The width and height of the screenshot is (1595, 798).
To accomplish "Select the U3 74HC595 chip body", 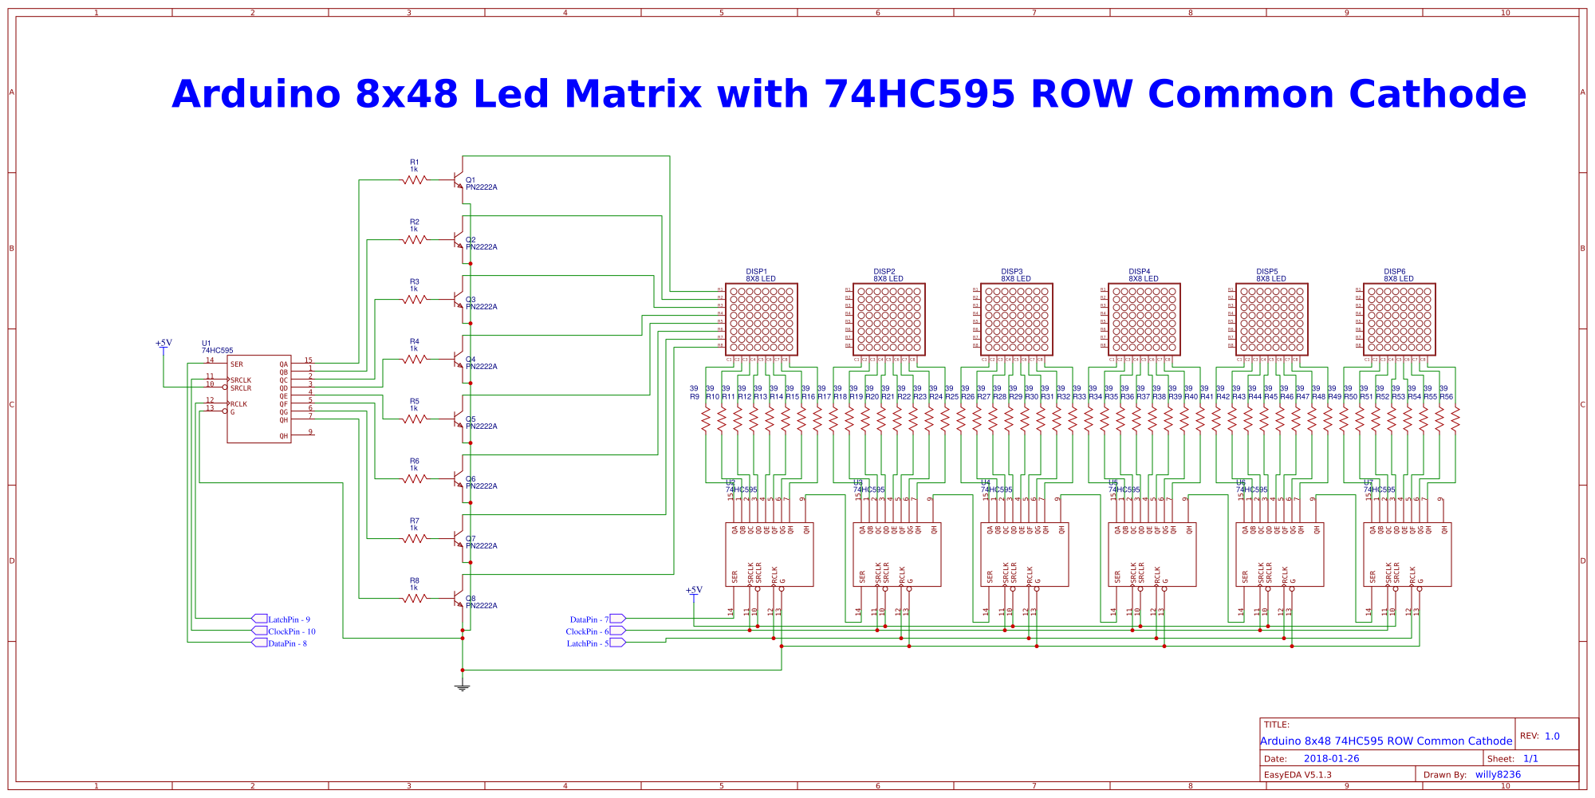I will point(897,555).
